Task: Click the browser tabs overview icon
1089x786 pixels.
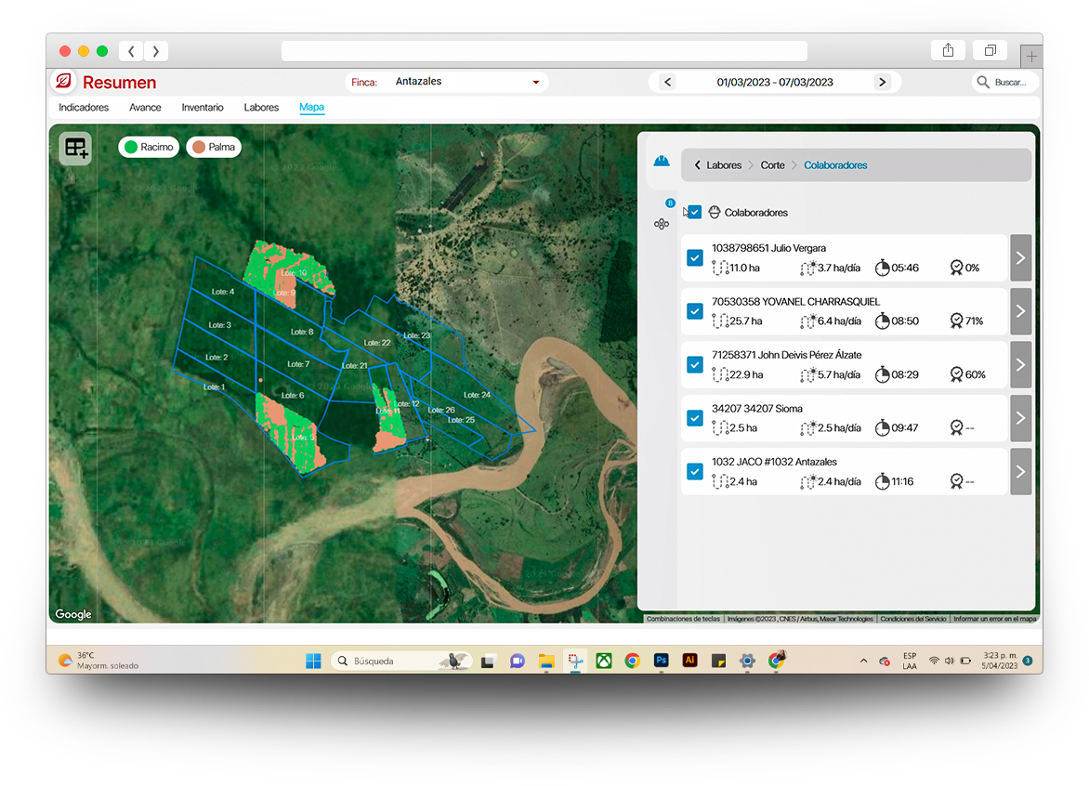Action: [991, 51]
